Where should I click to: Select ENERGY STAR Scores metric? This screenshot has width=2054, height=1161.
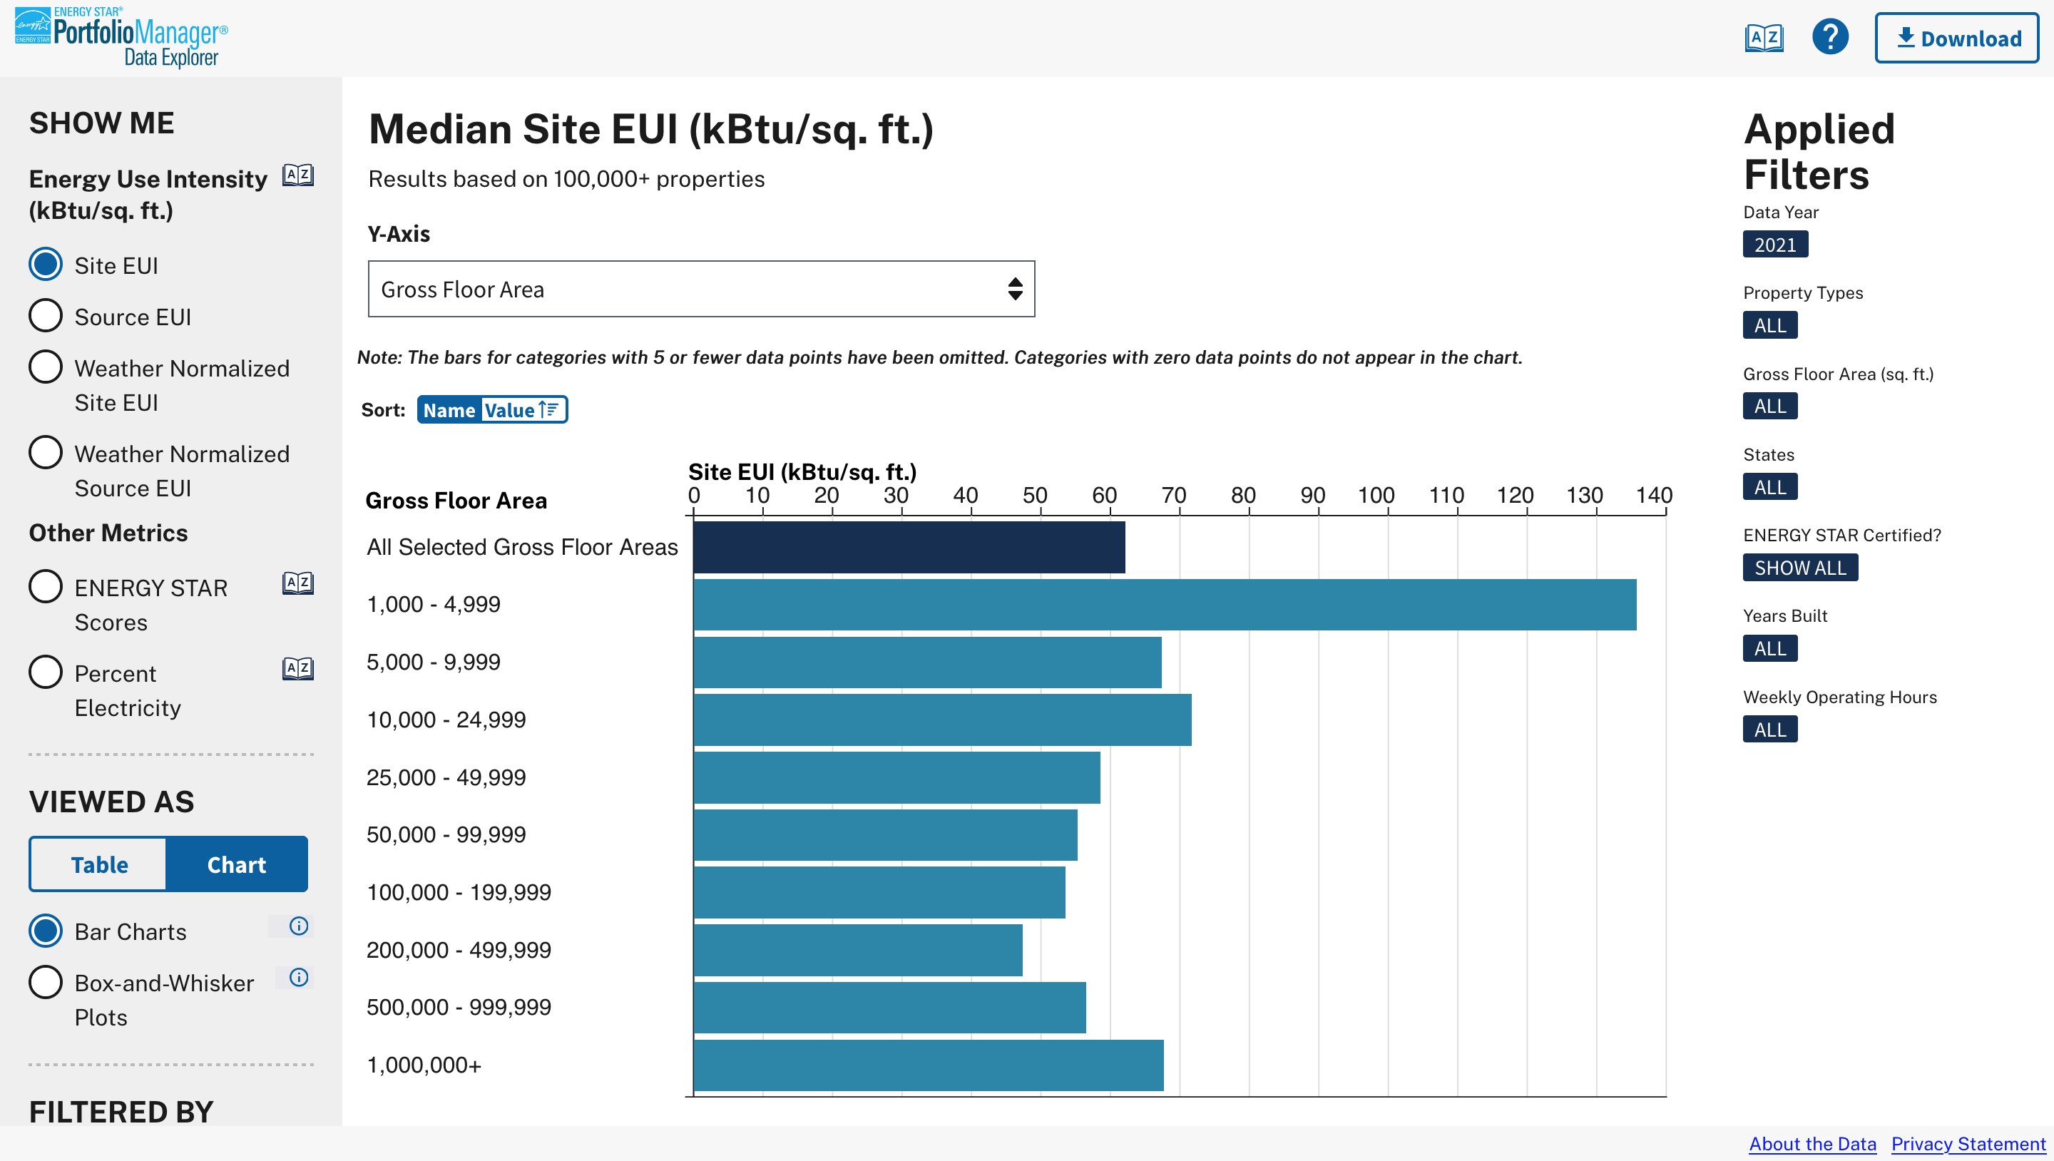coord(45,585)
